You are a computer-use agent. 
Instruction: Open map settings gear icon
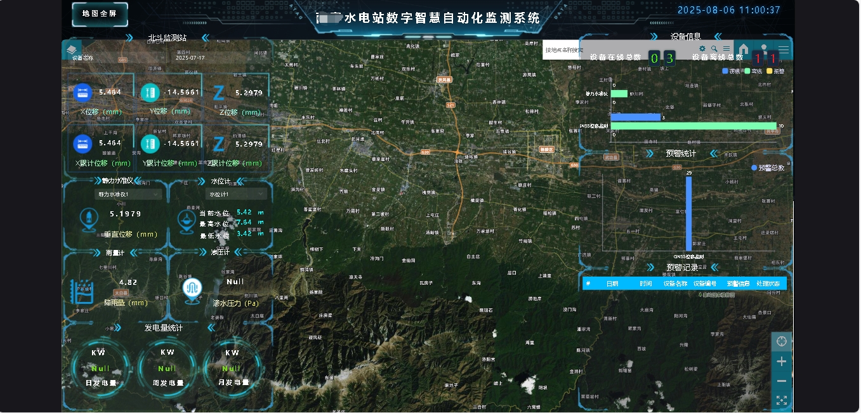point(702,49)
